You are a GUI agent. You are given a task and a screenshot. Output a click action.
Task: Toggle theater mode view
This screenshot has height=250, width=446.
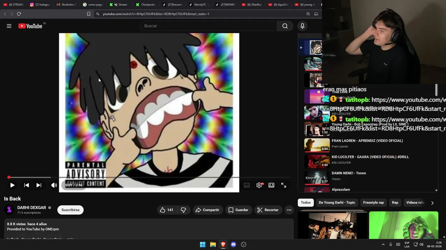point(271,185)
